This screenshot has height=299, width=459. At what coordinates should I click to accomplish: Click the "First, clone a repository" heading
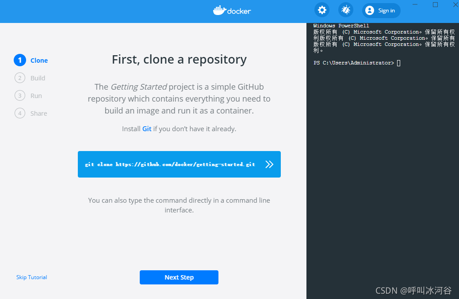(179, 60)
